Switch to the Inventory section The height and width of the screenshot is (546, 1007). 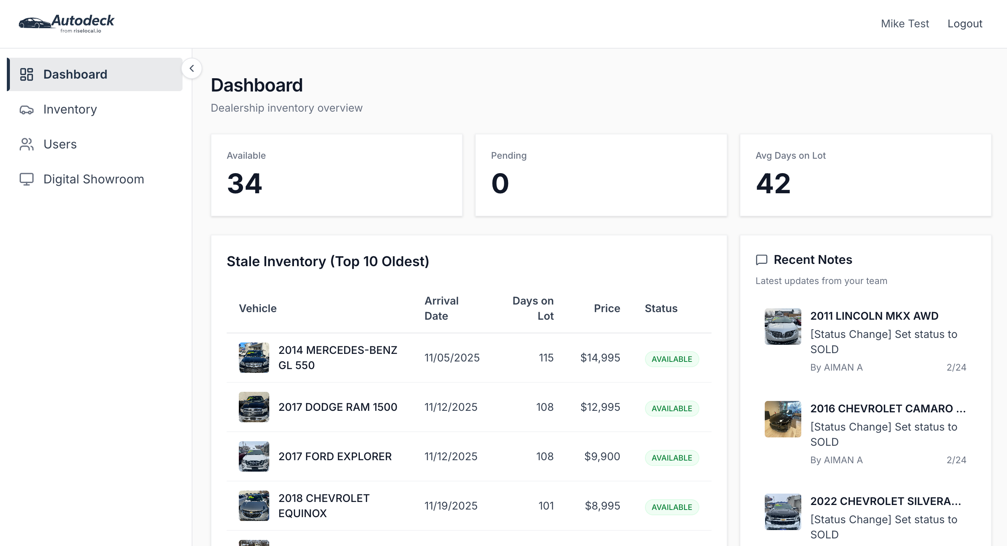click(70, 110)
